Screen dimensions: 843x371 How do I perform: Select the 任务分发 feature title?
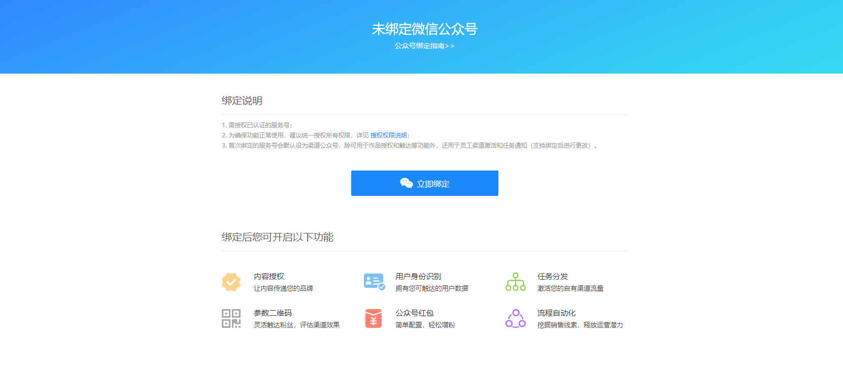coord(553,277)
